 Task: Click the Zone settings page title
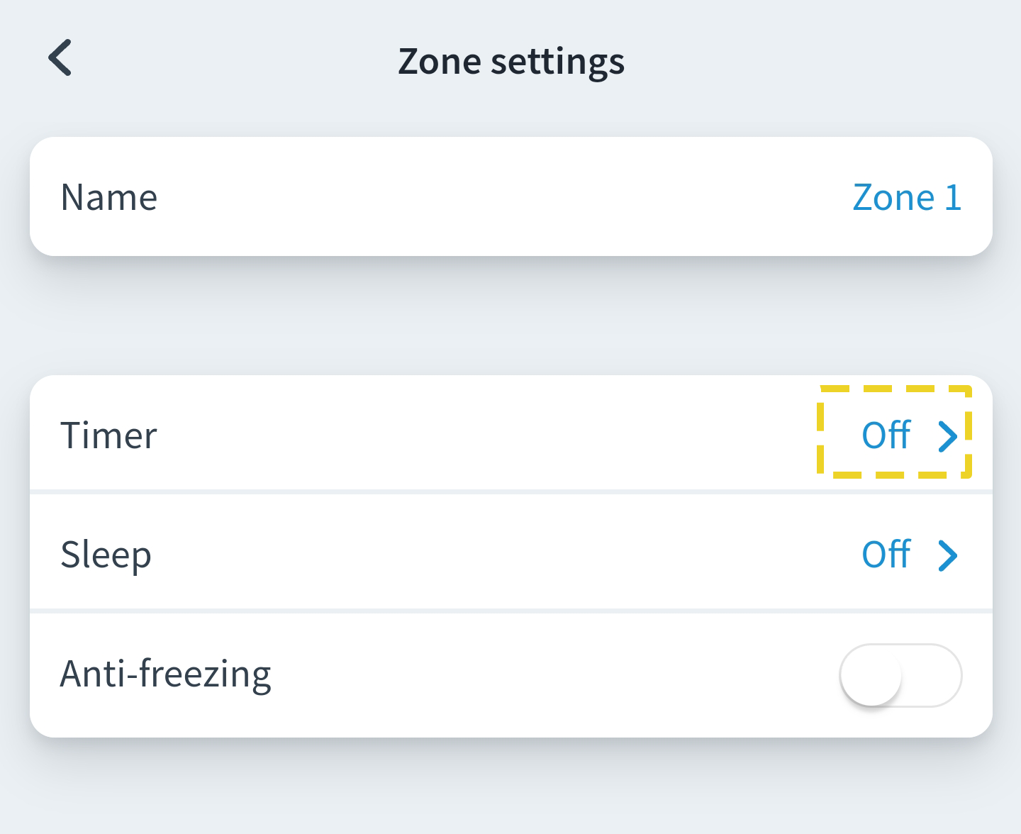coord(511,61)
